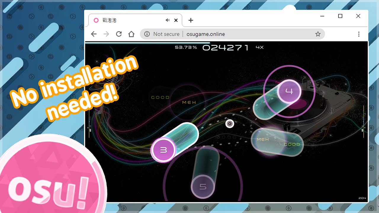This screenshot has height=213, width=379.
Task: Click the 024271 score display
Action: pyautogui.click(x=226, y=47)
